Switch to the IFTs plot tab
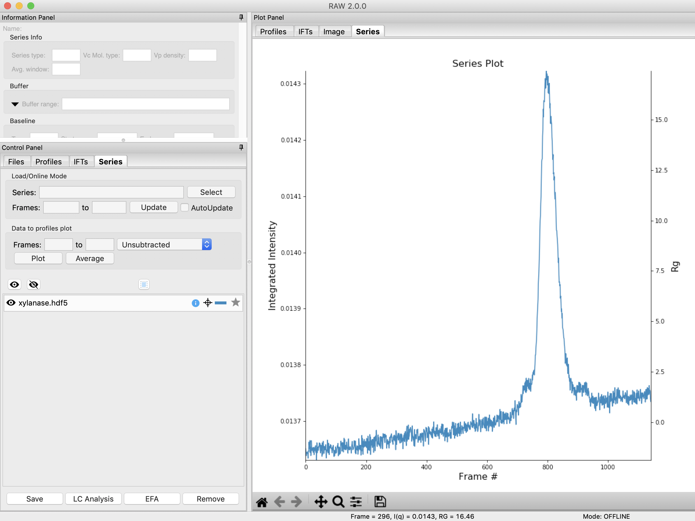Screen dimensions: 695x521 point(305,32)
